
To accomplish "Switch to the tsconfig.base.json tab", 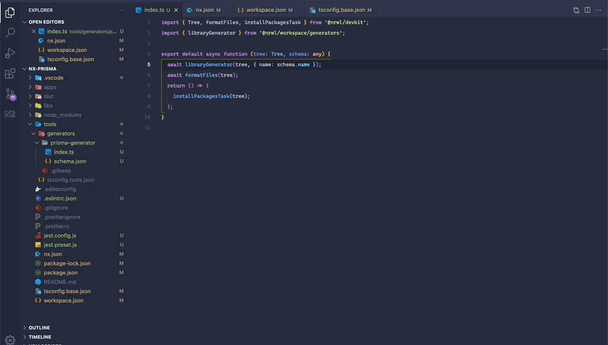I will [x=341, y=10].
